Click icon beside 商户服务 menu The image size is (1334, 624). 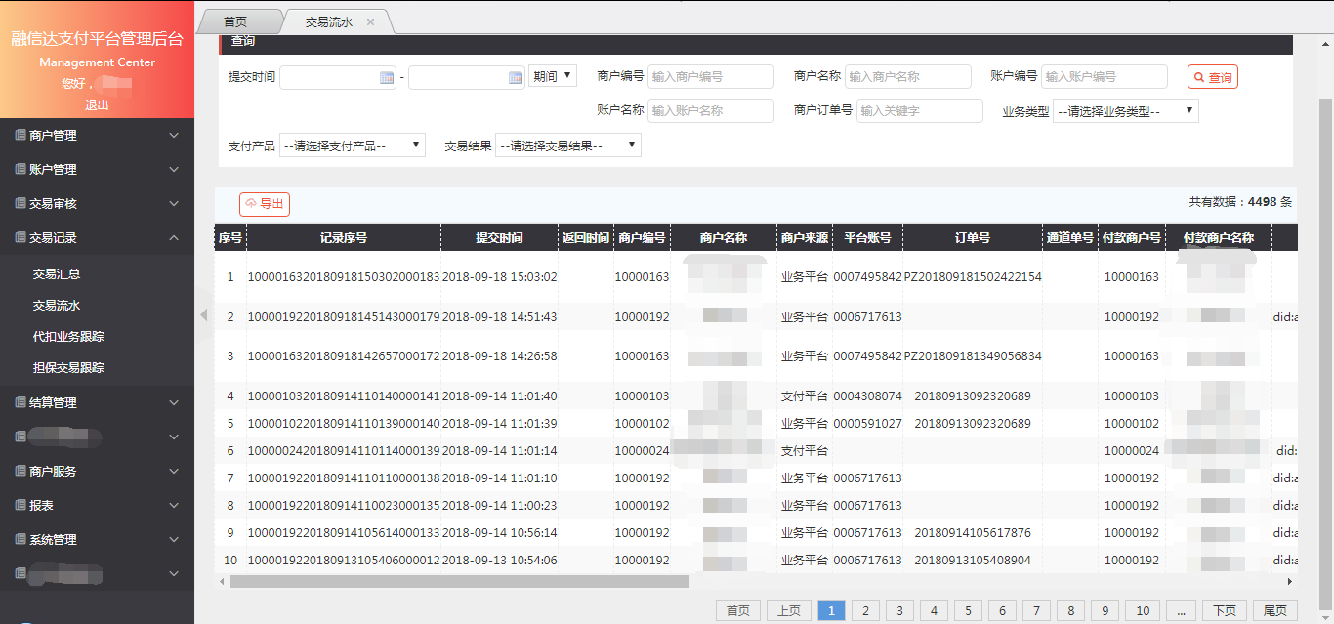[21, 471]
